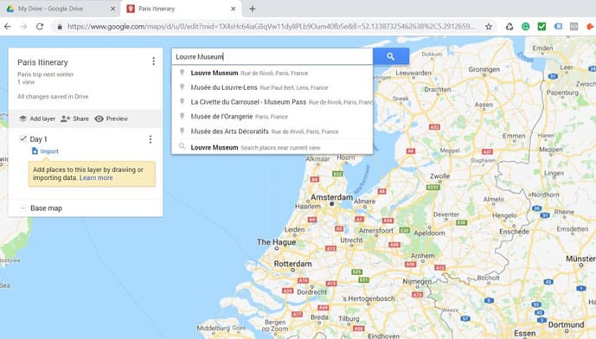596x339 pixels.
Task: Click Arnhem on the map
Action: [x=422, y=256]
